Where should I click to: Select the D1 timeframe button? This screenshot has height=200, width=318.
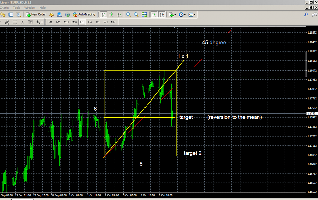(x=98, y=22)
